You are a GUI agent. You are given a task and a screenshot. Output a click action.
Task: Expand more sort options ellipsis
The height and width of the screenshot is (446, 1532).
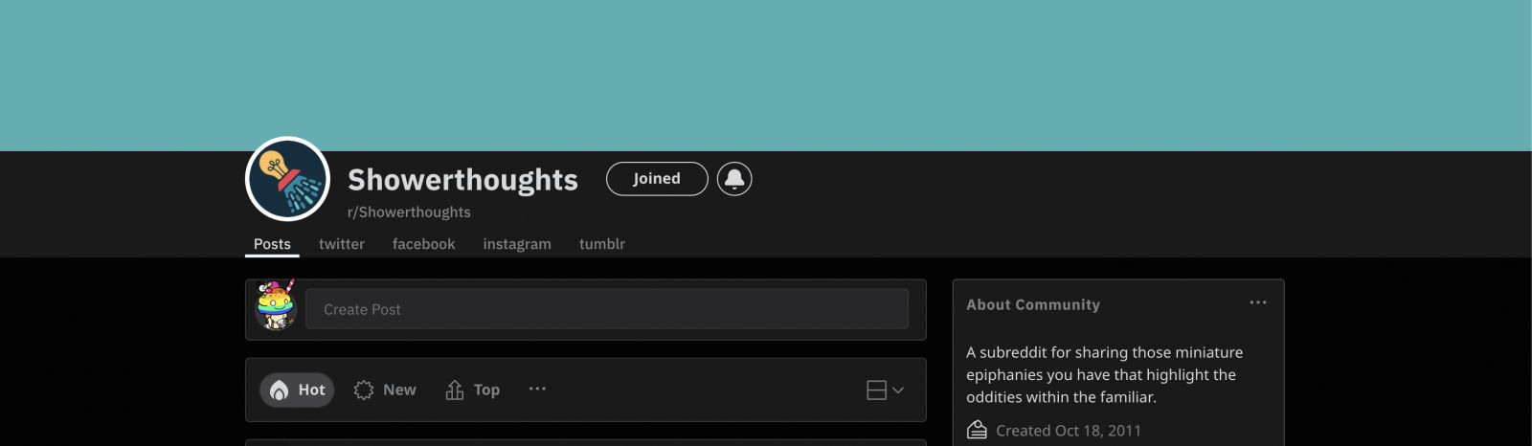pos(537,389)
